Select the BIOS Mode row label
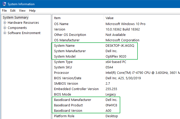This screenshot has width=180, height=119. point(63,94)
